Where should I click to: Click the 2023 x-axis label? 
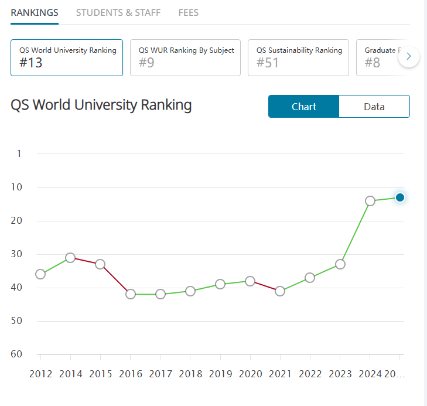click(x=340, y=374)
